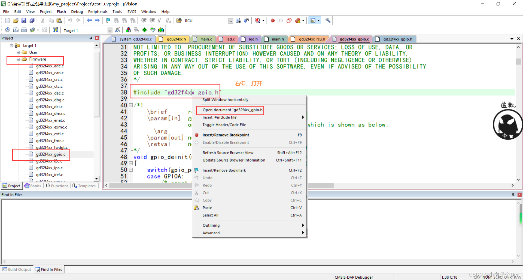This screenshot has height=280, width=523.
Task: Click the Select Software Packs funnel icon
Action: pyautogui.click(x=153, y=30)
